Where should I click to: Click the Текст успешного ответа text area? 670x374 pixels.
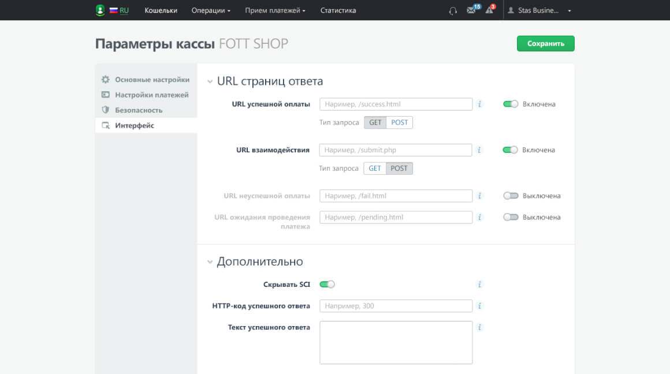click(396, 343)
